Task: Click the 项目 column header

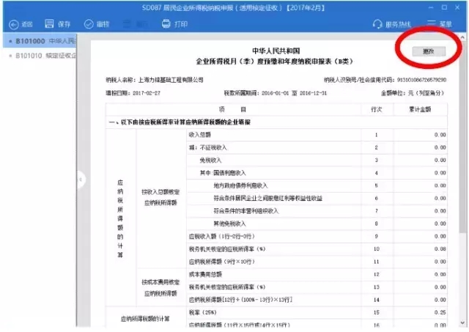Action: tap(232, 109)
